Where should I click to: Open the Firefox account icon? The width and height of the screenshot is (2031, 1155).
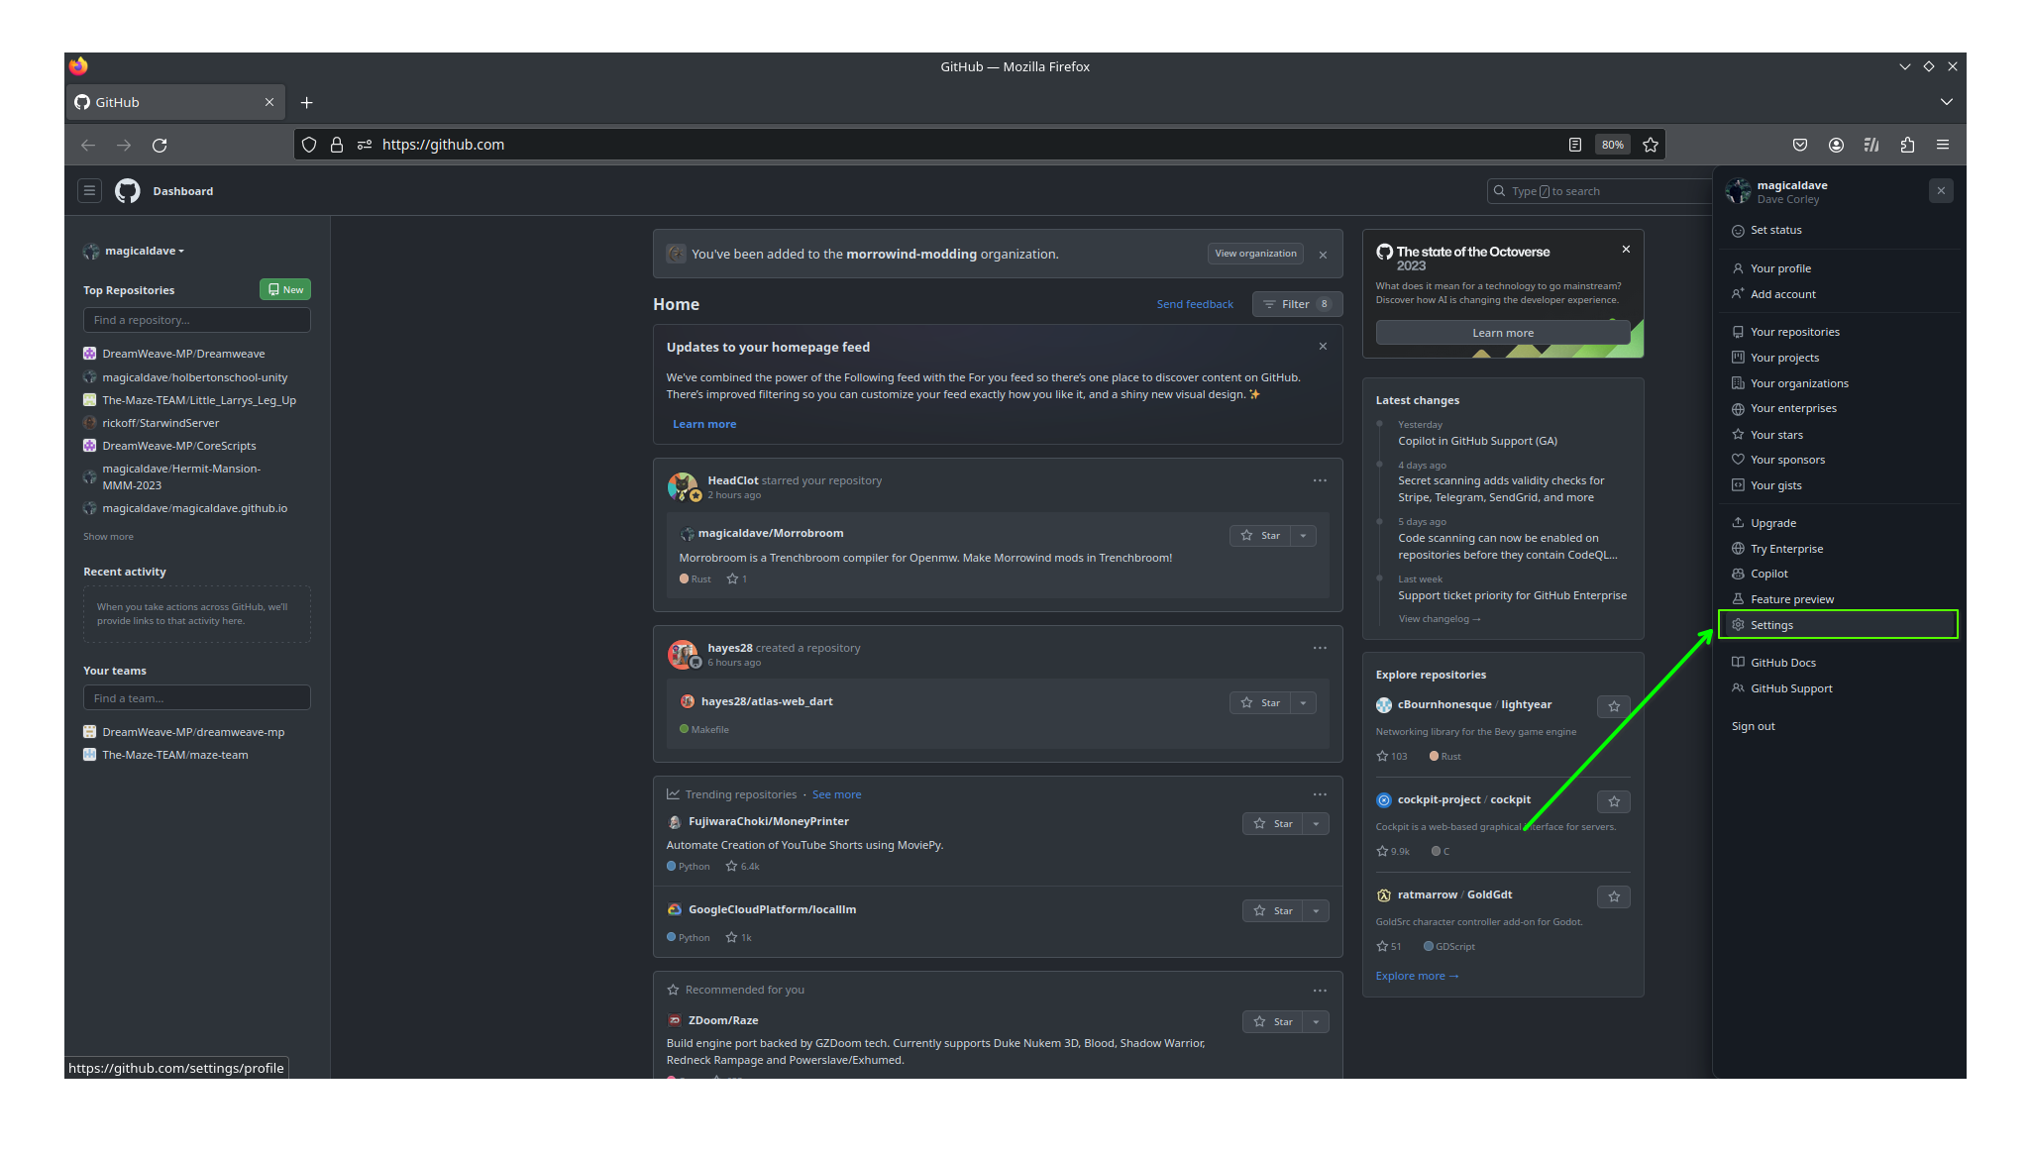coord(1836,145)
